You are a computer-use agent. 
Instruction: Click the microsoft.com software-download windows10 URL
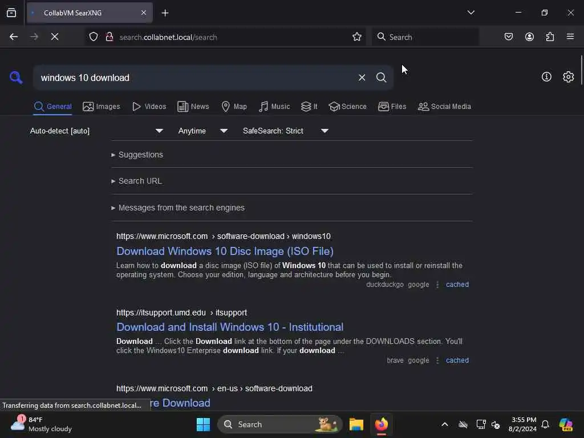[x=223, y=237]
